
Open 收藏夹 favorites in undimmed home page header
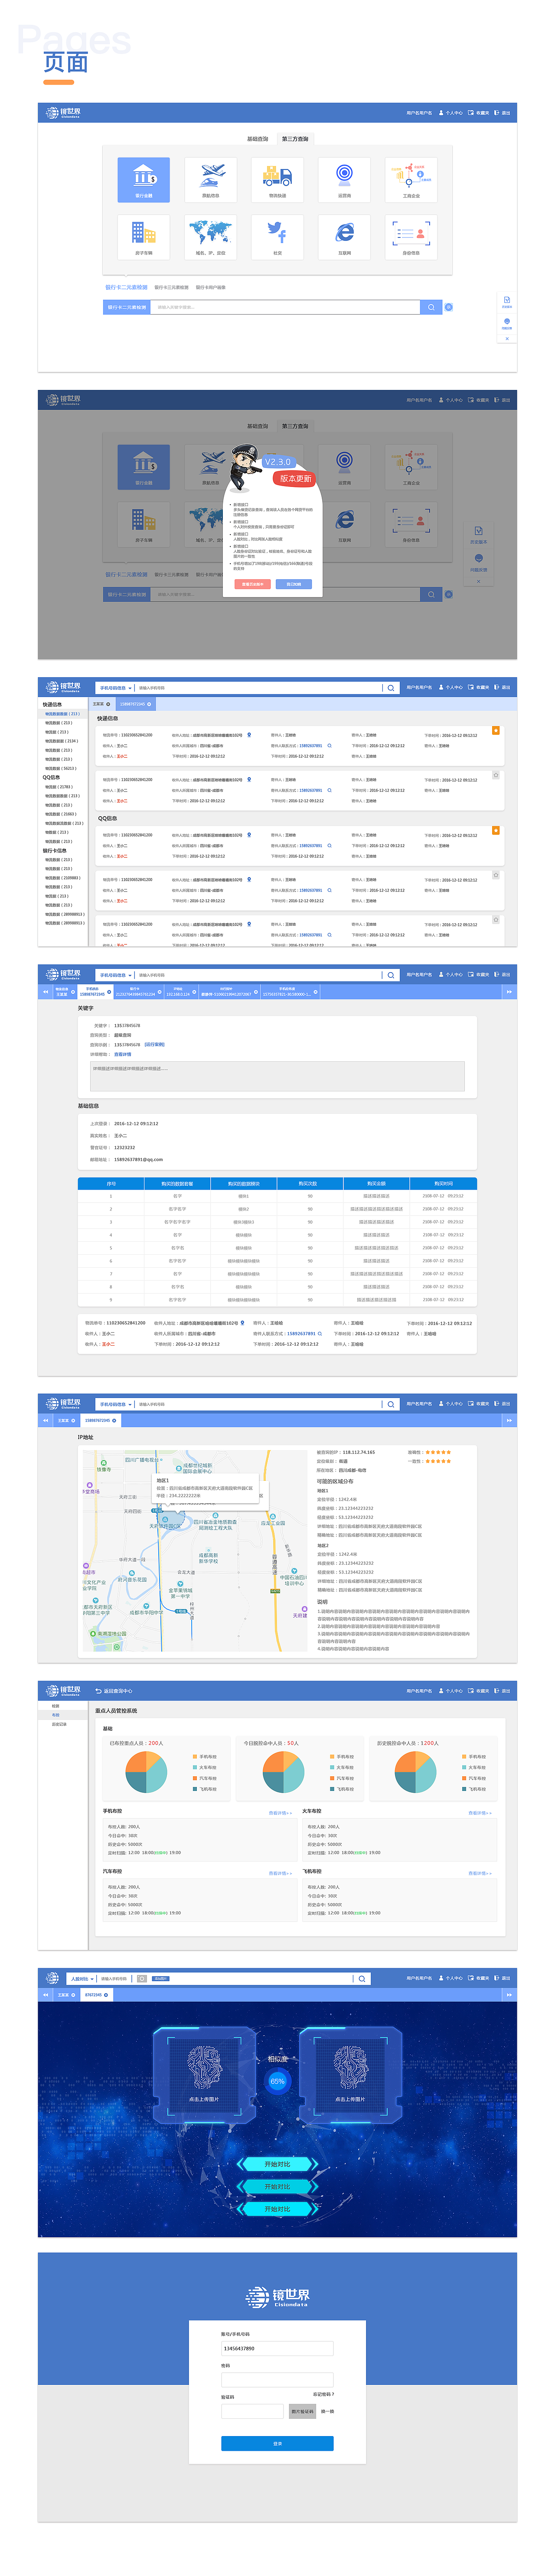479,113
